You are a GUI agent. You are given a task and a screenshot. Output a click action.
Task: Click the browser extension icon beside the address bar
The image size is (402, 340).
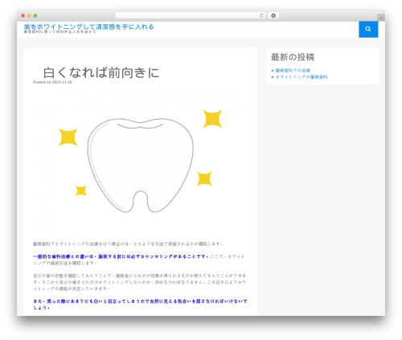click(x=273, y=15)
